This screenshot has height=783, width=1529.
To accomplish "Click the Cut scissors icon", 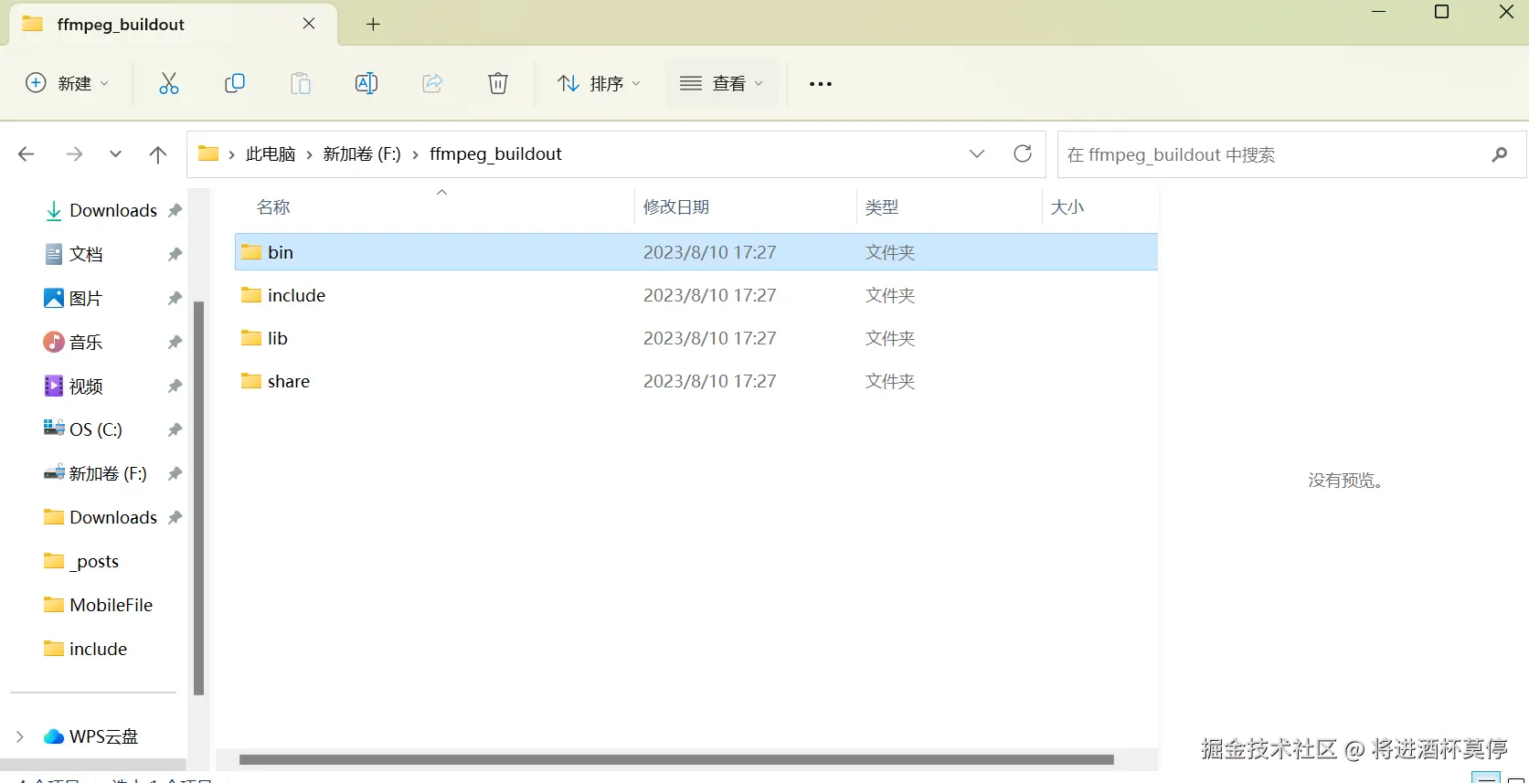I will (x=169, y=83).
